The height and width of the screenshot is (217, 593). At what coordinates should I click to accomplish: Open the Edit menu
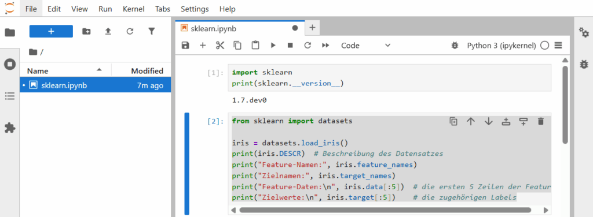pos(54,9)
